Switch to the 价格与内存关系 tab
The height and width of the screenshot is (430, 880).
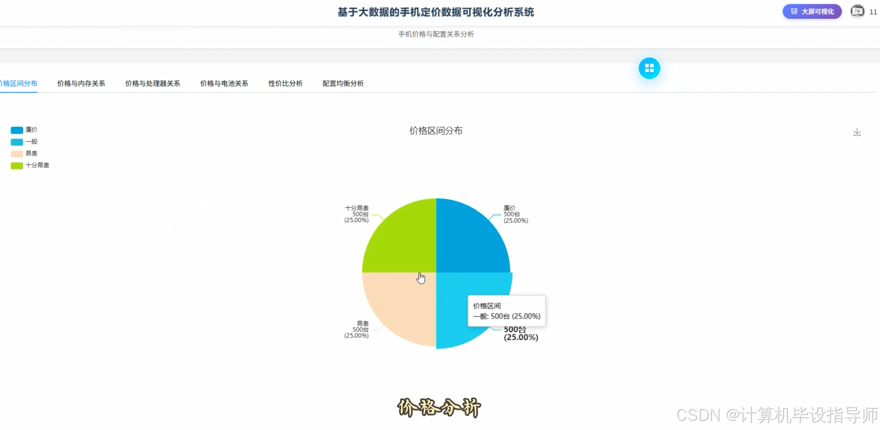coord(81,83)
